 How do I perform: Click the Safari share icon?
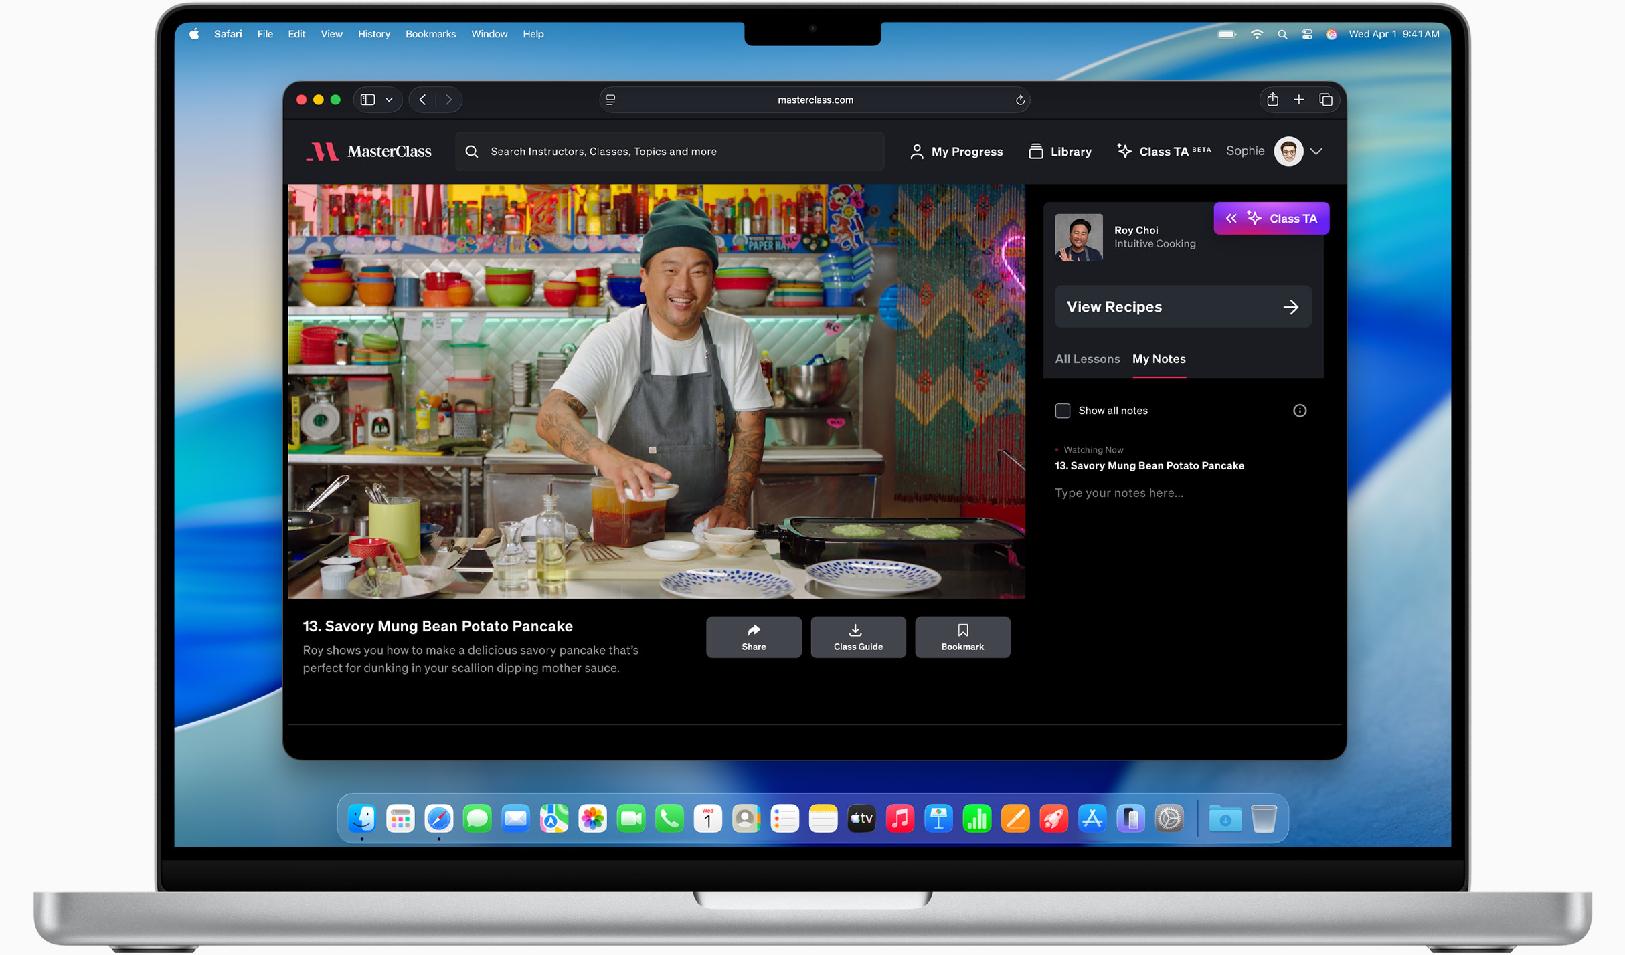(x=1272, y=100)
